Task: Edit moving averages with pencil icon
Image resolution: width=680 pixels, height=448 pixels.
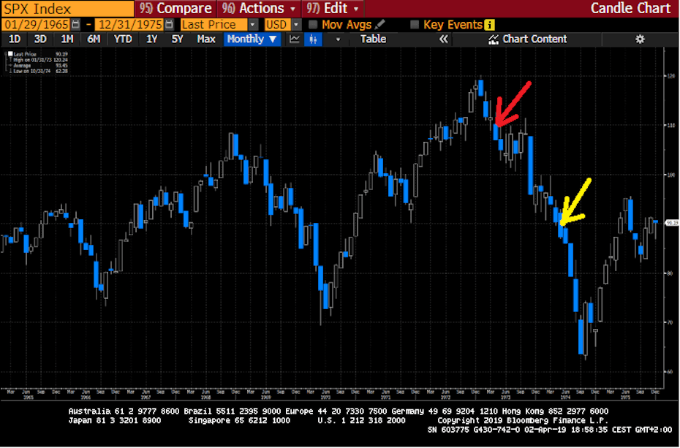Action: (x=379, y=25)
